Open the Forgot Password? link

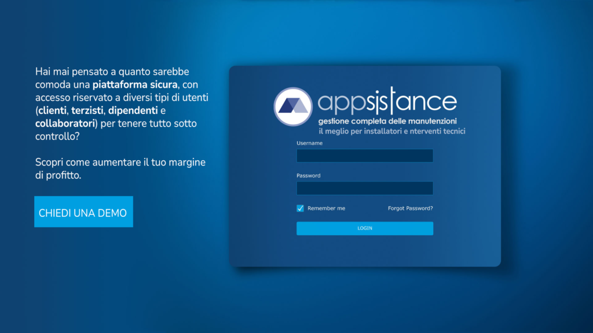pos(411,208)
